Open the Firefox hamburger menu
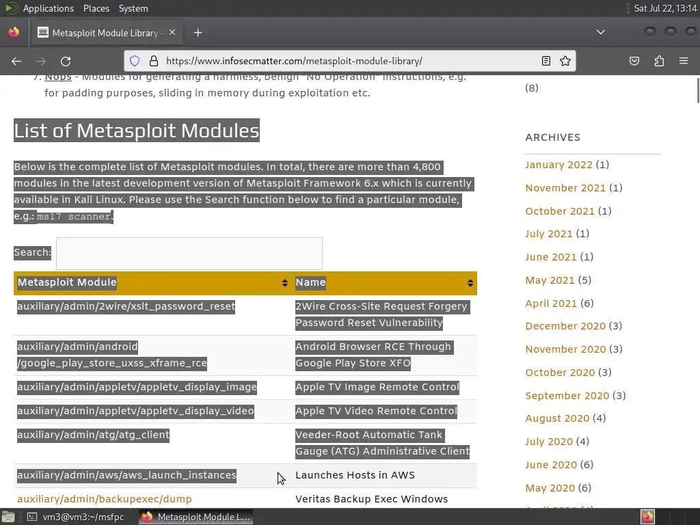Viewport: 700px width, 525px height. [x=684, y=61]
